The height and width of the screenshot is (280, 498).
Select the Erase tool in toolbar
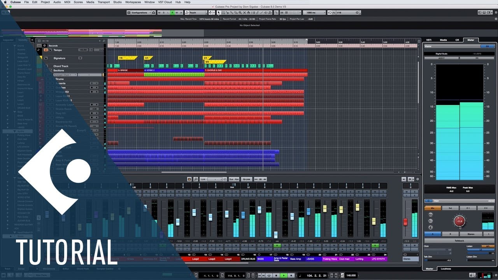[x=236, y=12]
